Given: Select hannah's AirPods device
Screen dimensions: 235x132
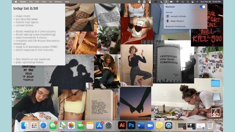Looking at the screenshot, I should (185, 16).
